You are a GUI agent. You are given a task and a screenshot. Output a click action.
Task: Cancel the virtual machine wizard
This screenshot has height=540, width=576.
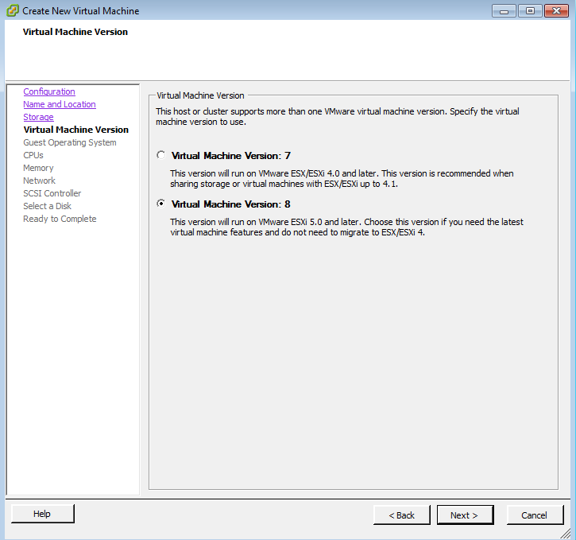click(535, 515)
